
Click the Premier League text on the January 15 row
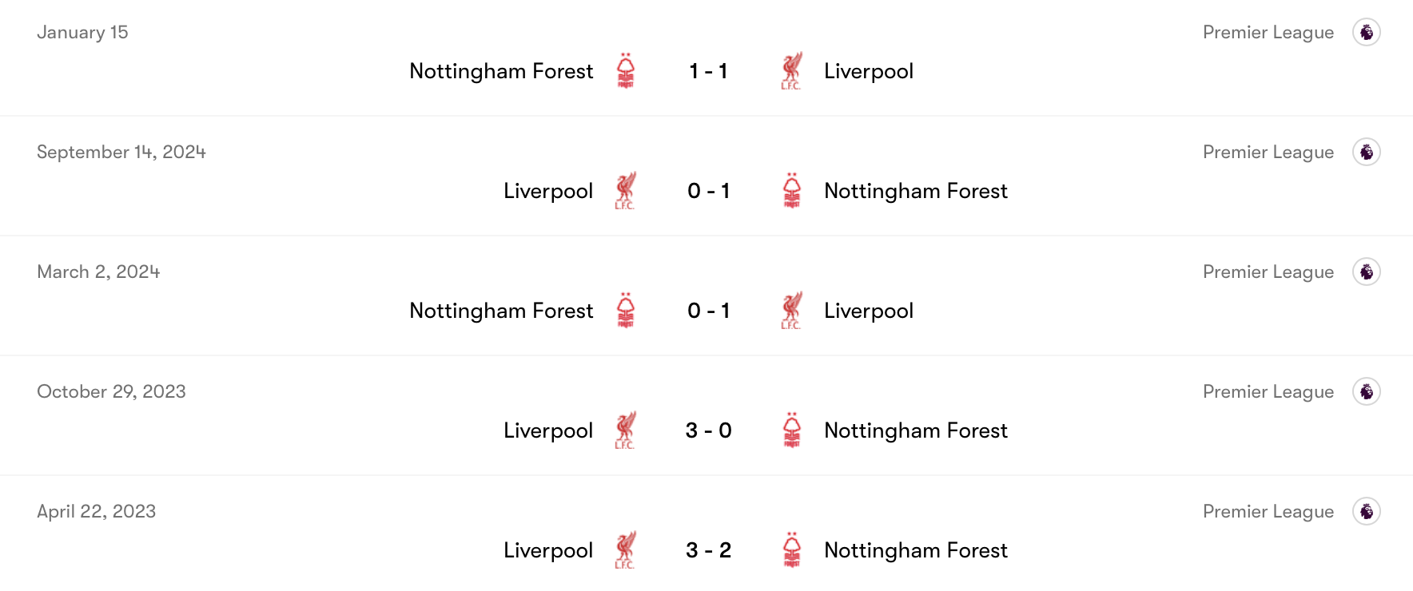(x=1268, y=32)
